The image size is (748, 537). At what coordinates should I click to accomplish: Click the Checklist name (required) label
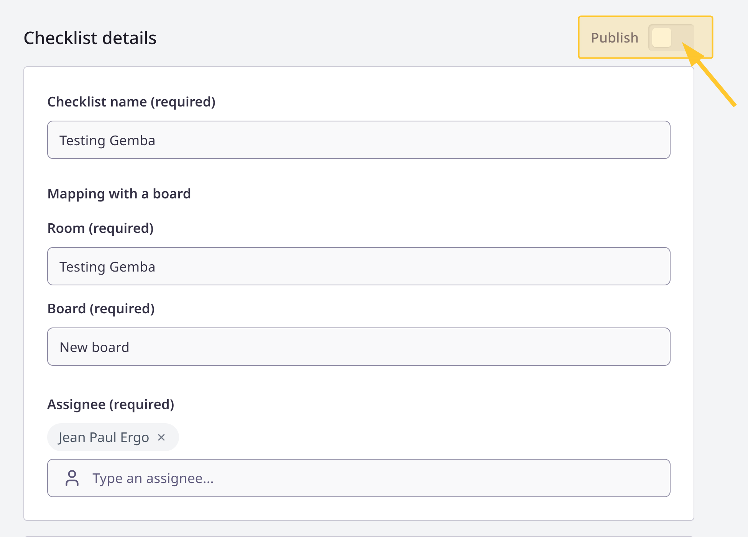[x=132, y=102]
